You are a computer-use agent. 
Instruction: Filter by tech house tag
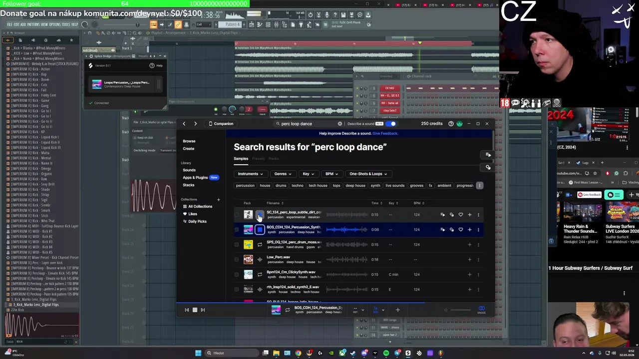pos(318,185)
